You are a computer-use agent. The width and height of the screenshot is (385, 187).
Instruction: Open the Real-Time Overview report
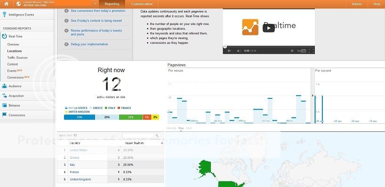click(13, 44)
